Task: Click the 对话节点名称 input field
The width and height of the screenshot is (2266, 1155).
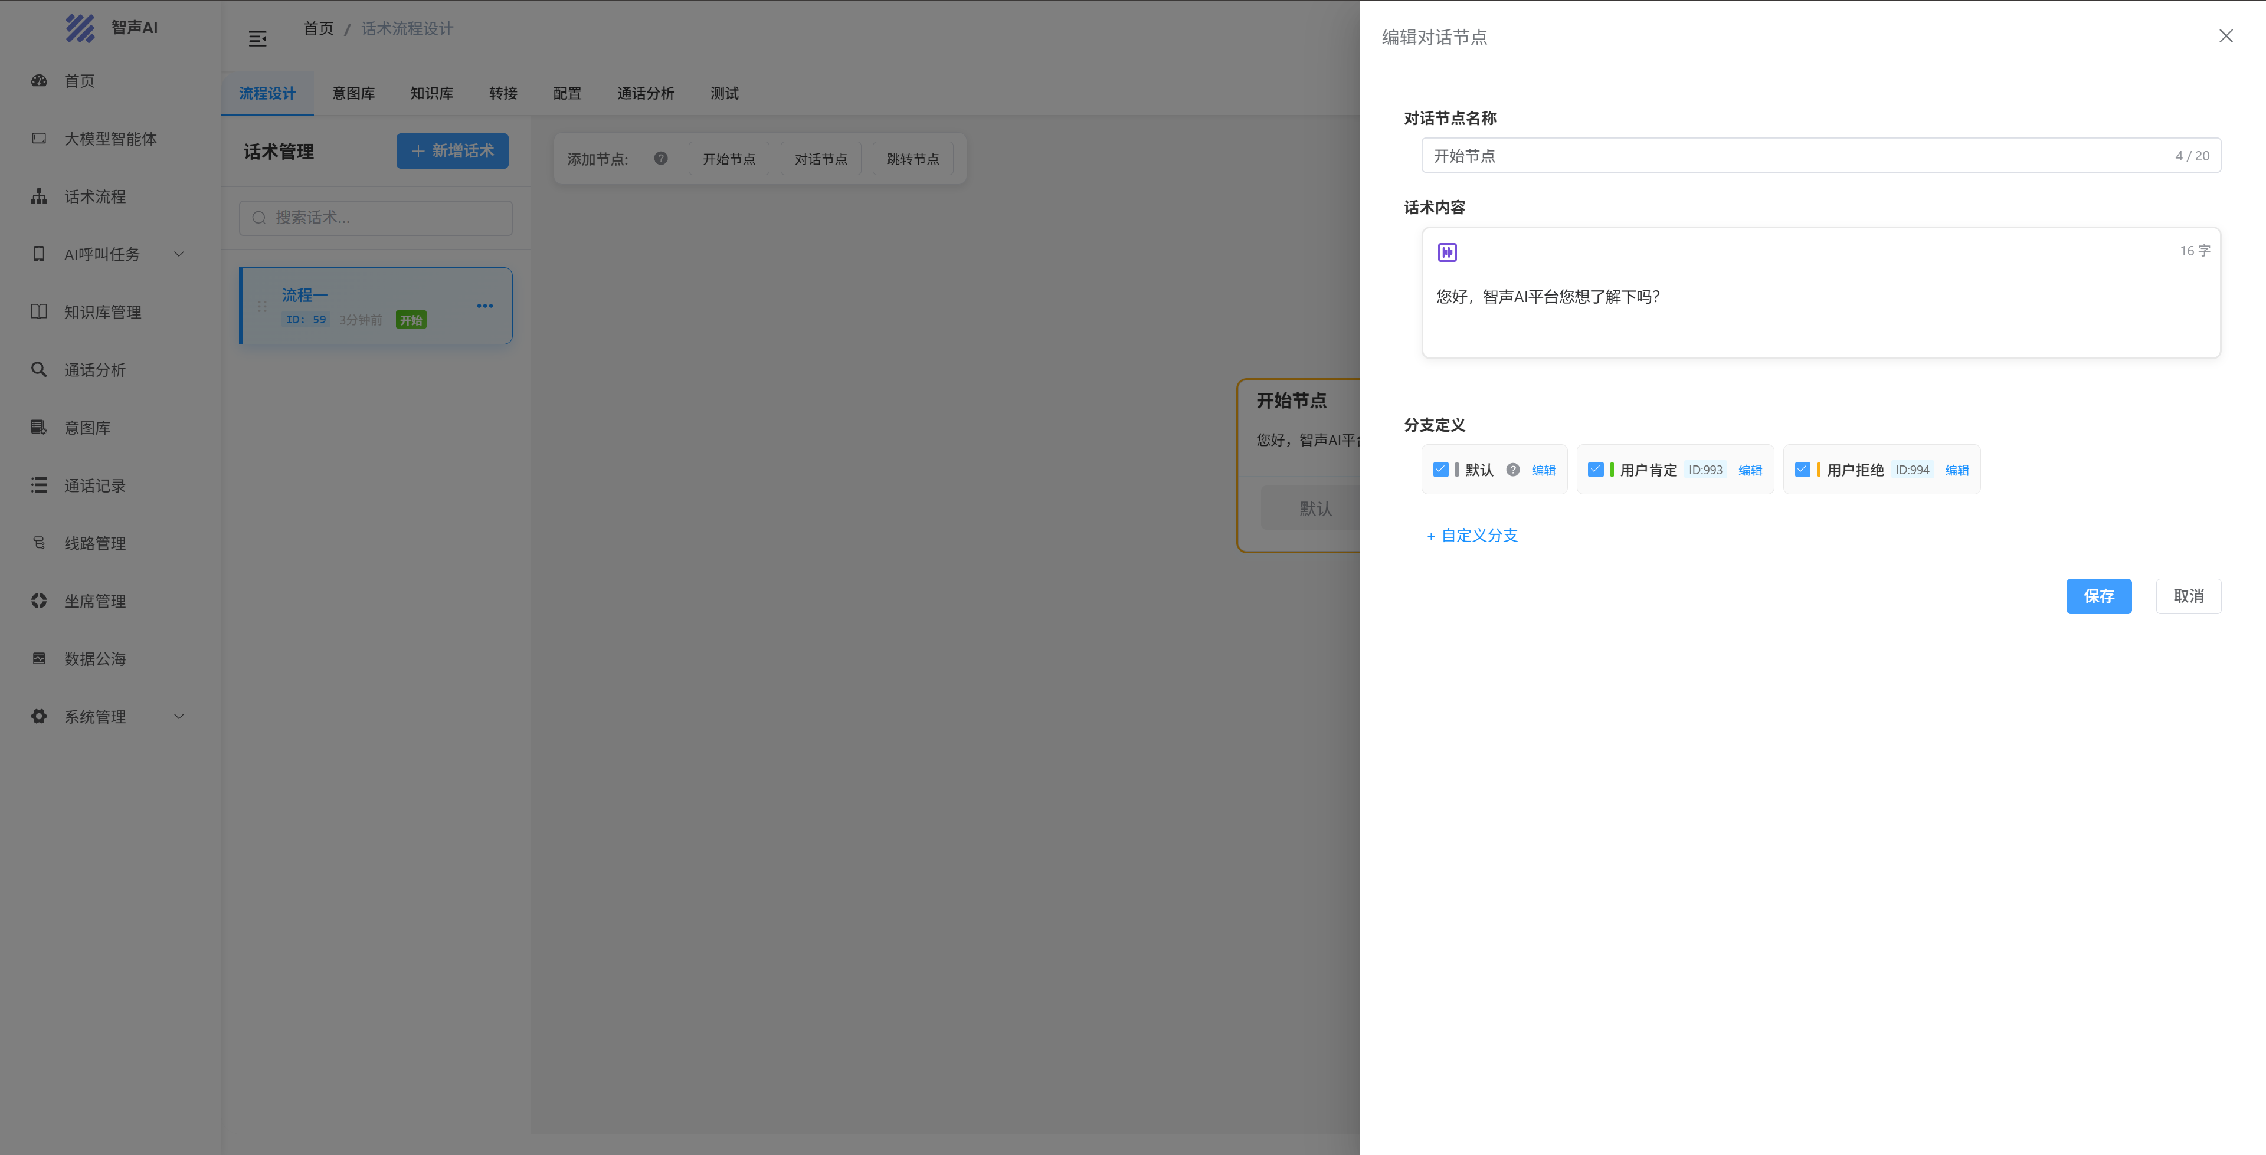Action: point(1795,156)
